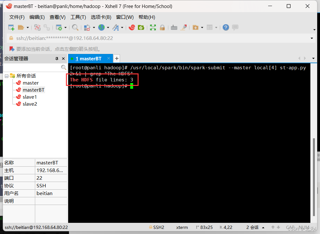Viewport: 320px width, 234px height.
Task: Select the slave1 session
Action: pos(29,97)
